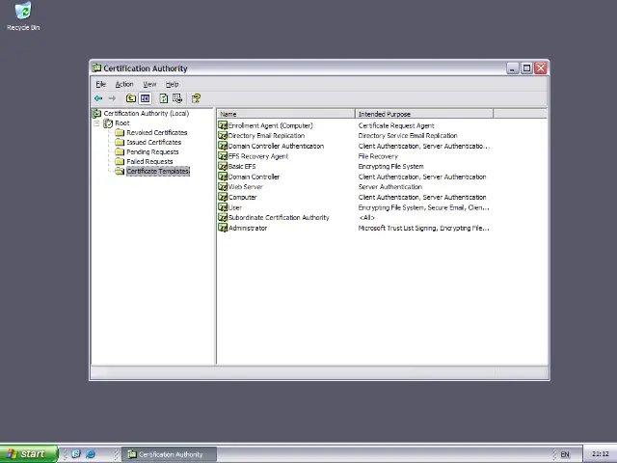Select the Pending Requests tree label
Screen dimensions: 617x463
(x=152, y=151)
